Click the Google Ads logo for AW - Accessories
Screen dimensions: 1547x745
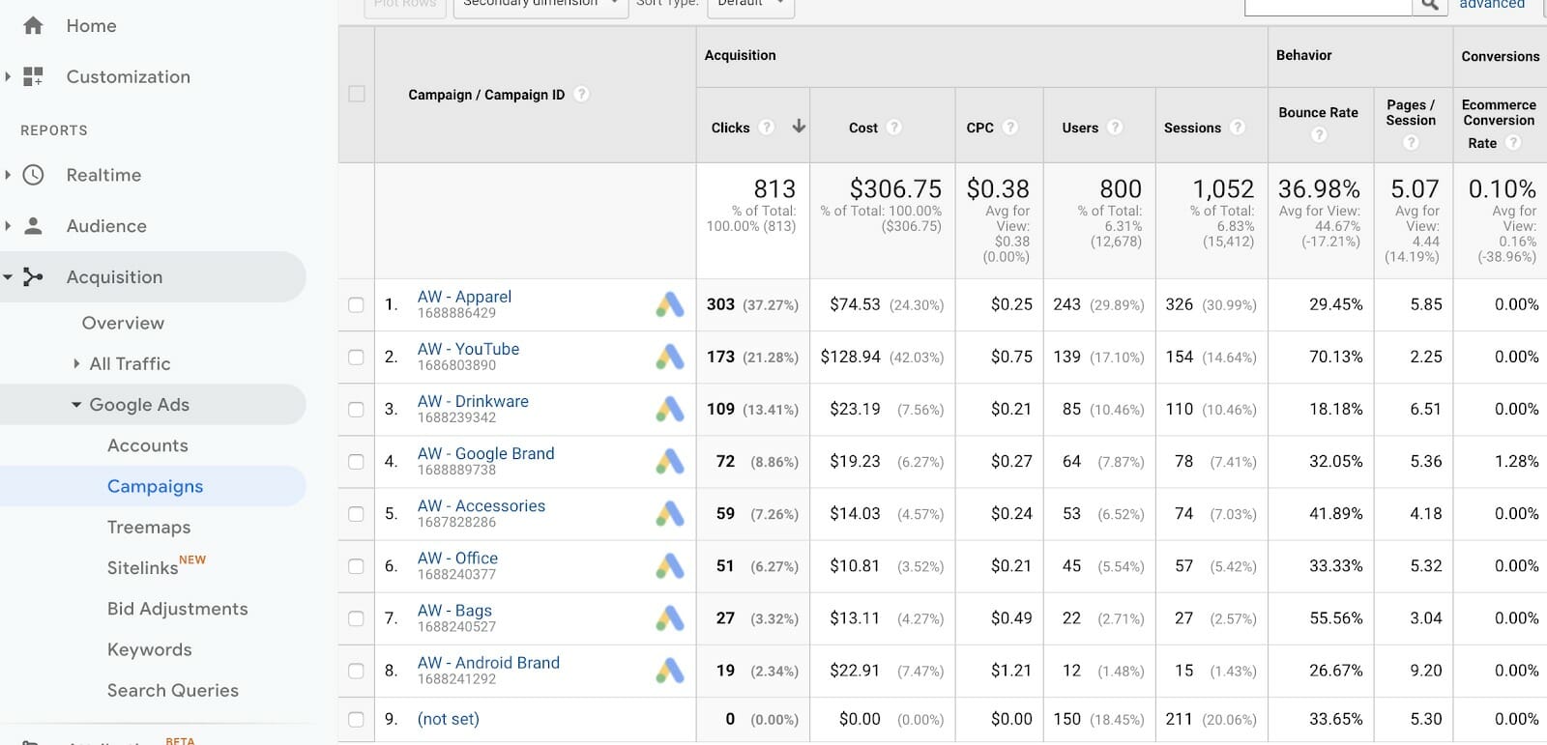tap(670, 513)
